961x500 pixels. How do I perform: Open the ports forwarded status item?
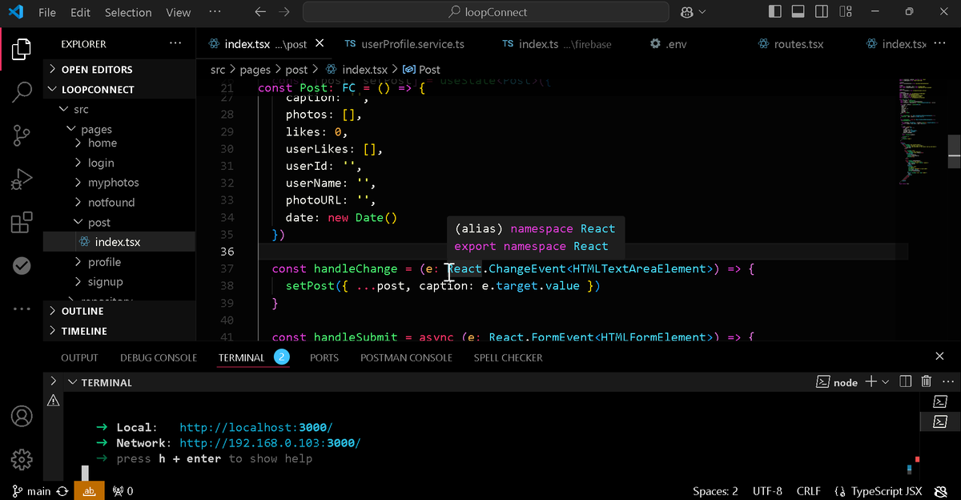coord(123,491)
